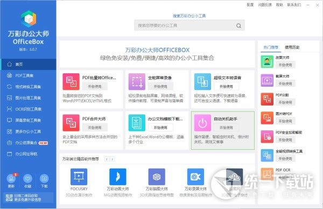Image resolution: width=323 pixels, height=209 pixels.
Task: Click the PDF分割 red icon
Action: pyautogui.click(x=267, y=99)
